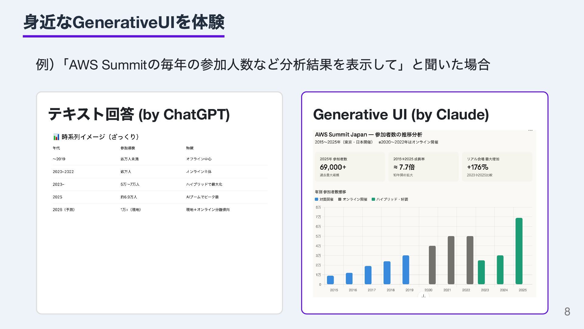Select the +176% real-venue increase card
584x329 pixels.
click(497, 167)
